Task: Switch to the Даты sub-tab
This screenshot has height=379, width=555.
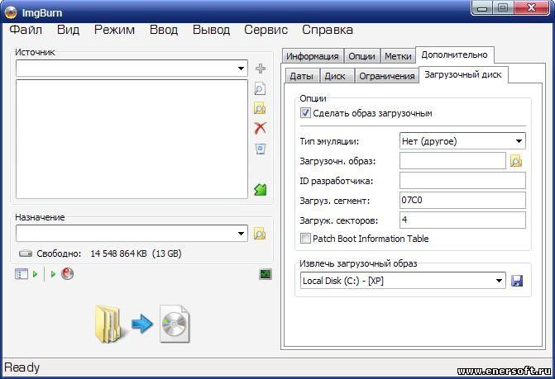Action: pos(302,76)
